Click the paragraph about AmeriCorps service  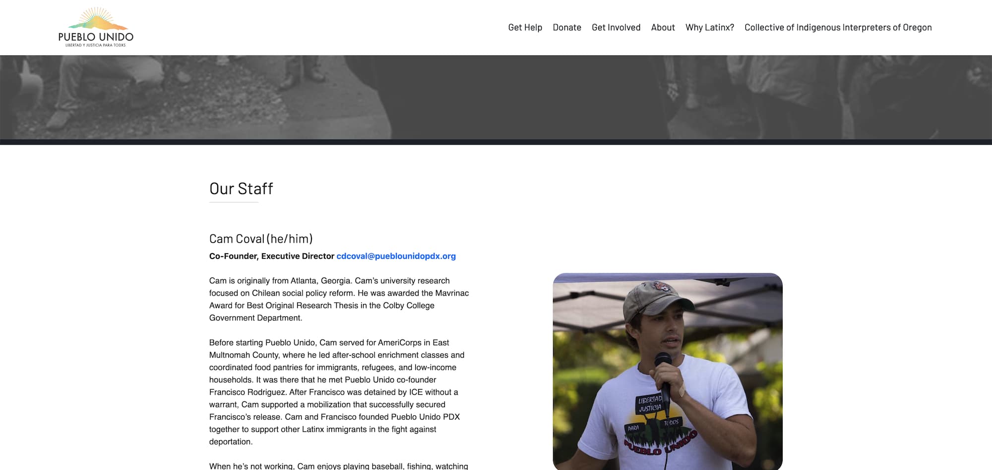pyautogui.click(x=337, y=392)
